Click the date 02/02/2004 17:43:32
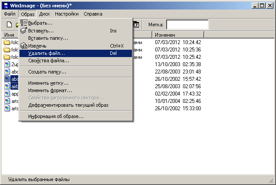Screen dimensions: 276x185 tap(178, 94)
